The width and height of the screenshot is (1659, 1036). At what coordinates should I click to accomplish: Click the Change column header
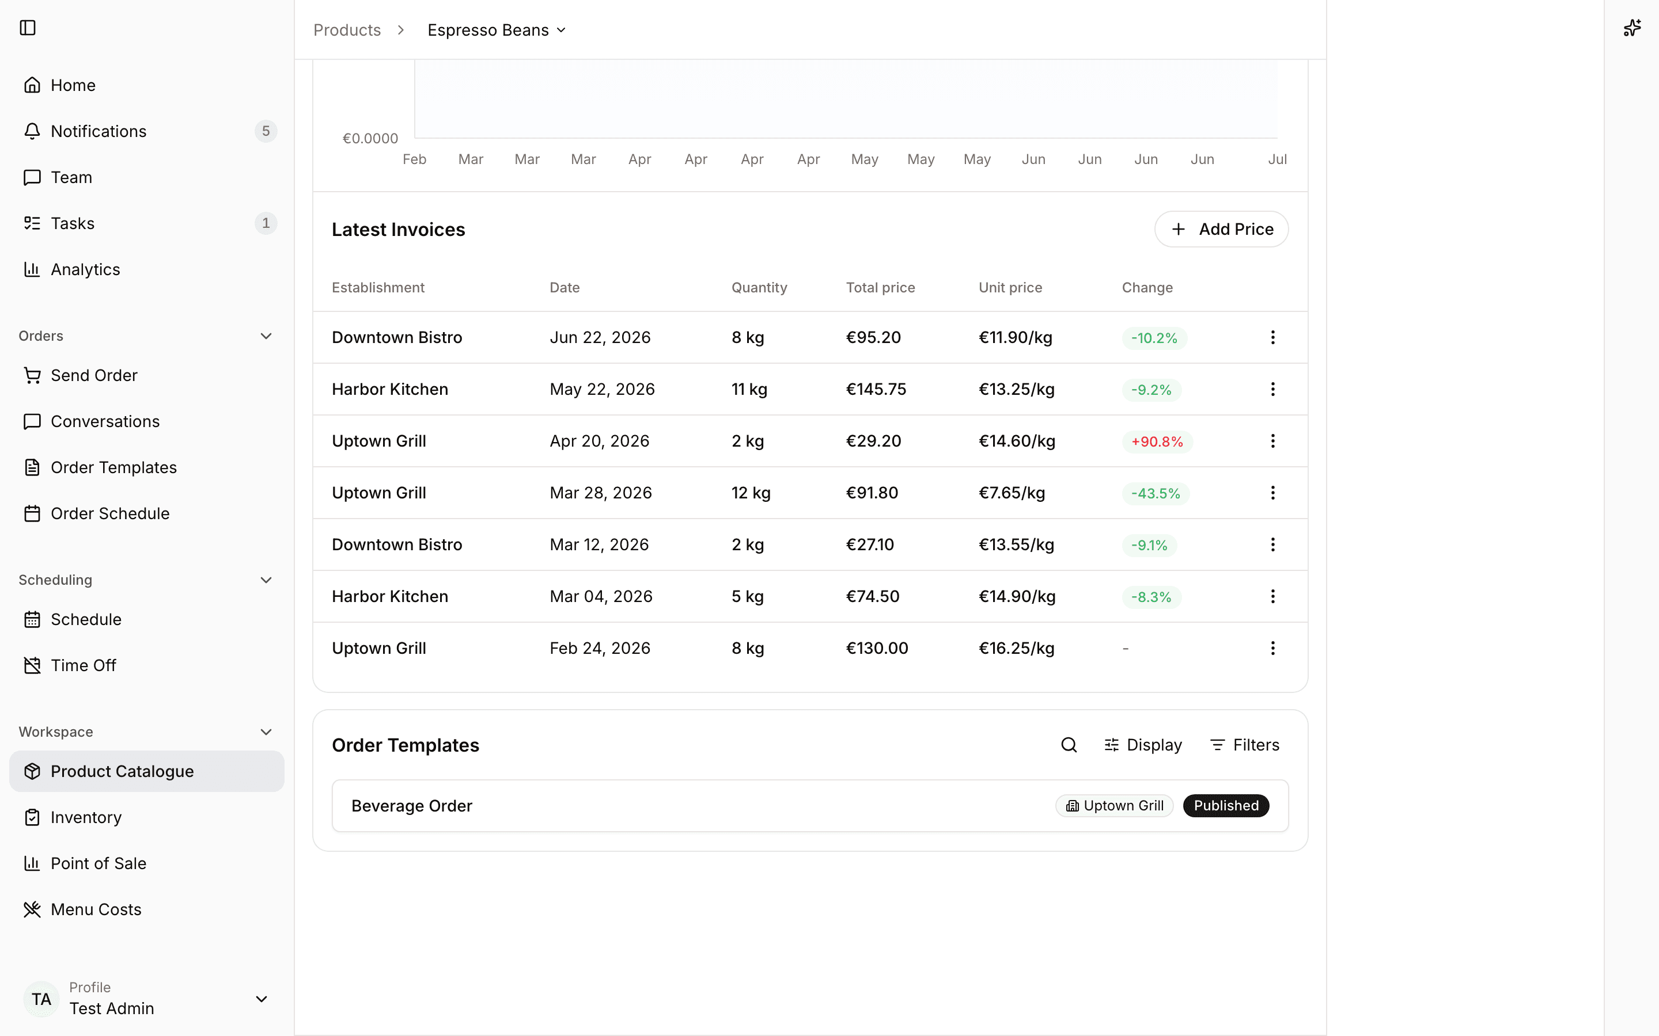1147,288
